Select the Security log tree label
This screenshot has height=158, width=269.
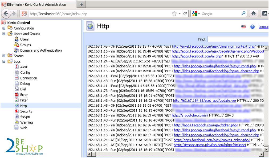coord(26,111)
